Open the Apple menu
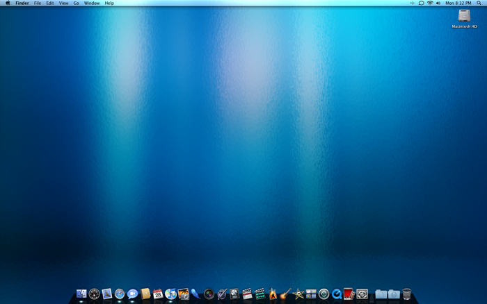Viewport: 487px width, 304px height. [x=8, y=3]
